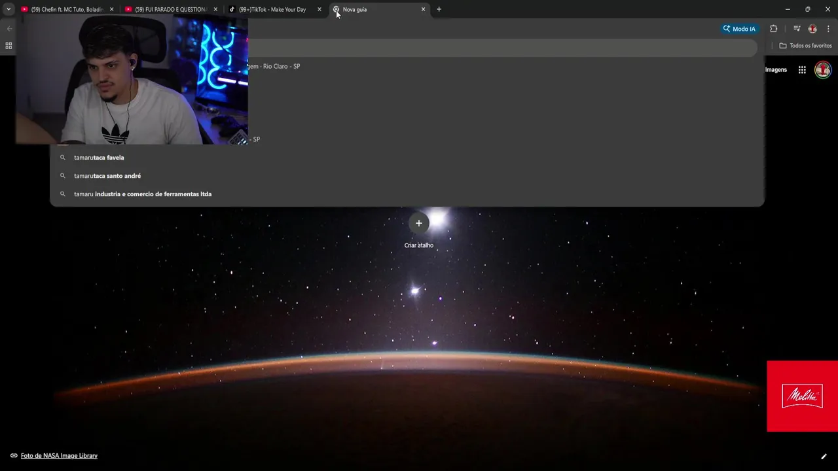The height and width of the screenshot is (471, 838).
Task: Open the Chrome extensions puzzle icon
Action: tap(773, 29)
